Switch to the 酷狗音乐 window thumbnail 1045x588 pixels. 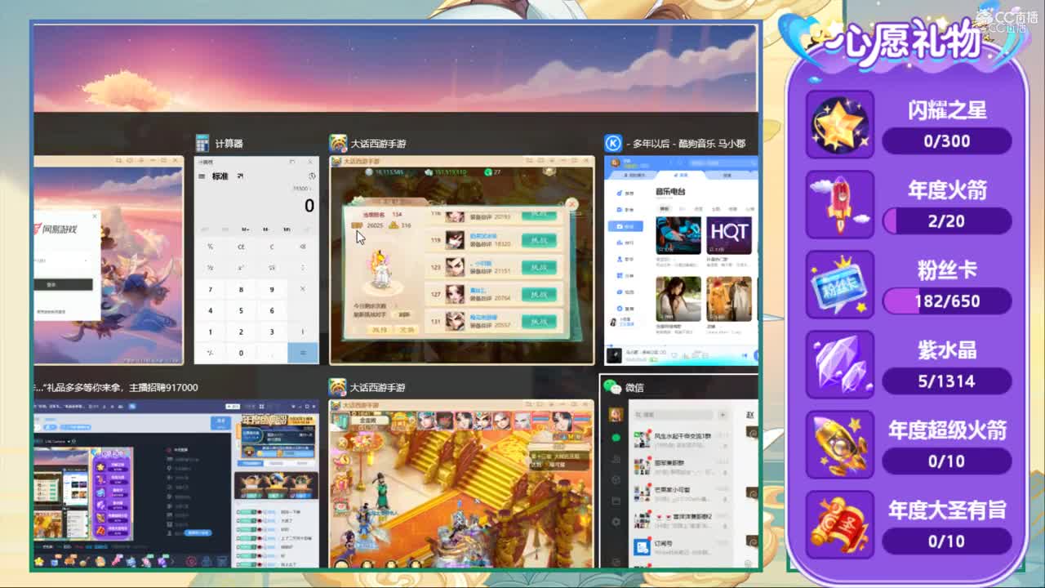pos(681,261)
